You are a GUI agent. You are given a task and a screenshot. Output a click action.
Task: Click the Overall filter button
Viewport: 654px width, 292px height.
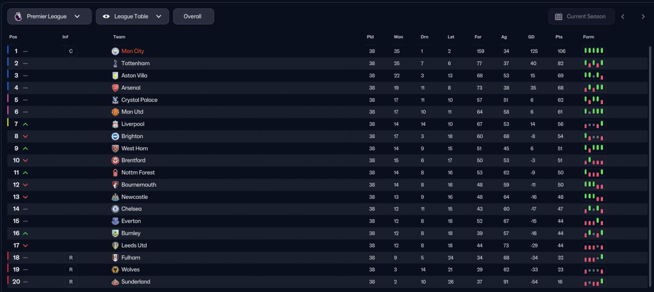(193, 16)
